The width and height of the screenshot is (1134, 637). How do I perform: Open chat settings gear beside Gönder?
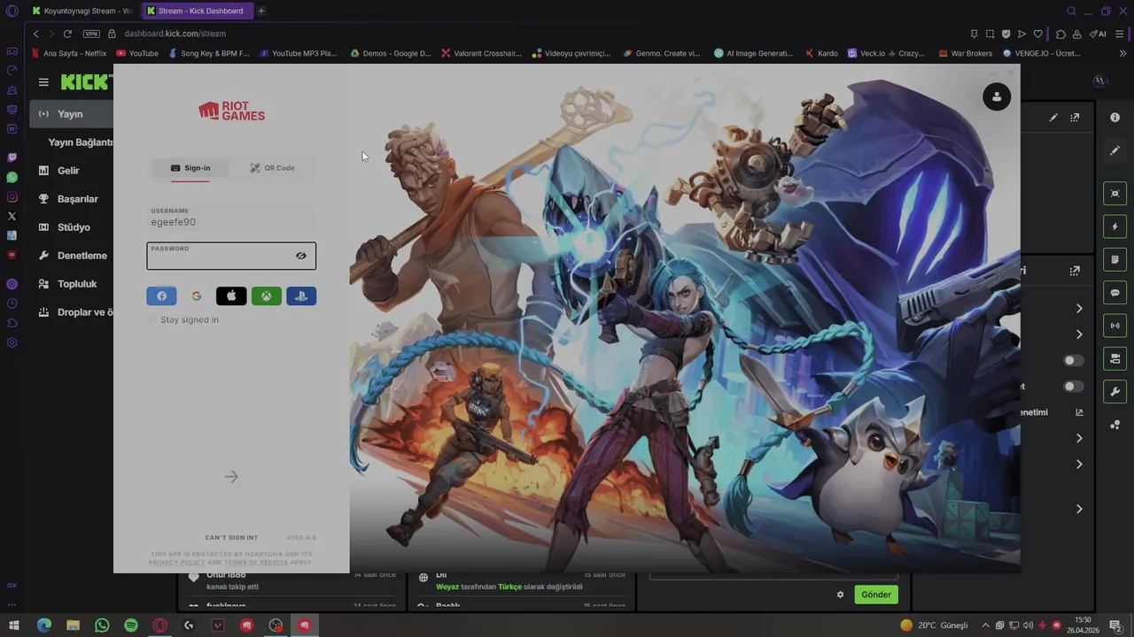(840, 595)
